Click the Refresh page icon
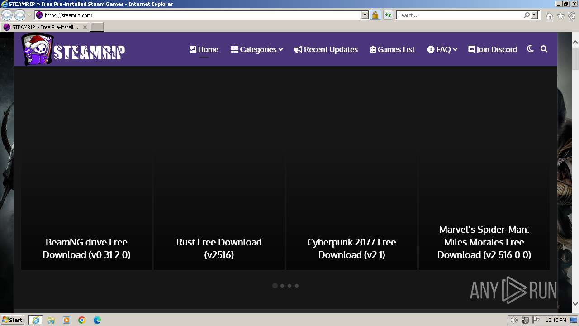This screenshot has height=326, width=579. coord(388,15)
